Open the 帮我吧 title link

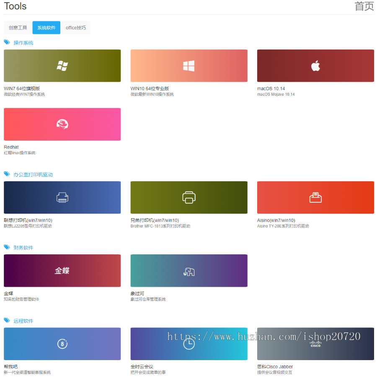[10, 367]
